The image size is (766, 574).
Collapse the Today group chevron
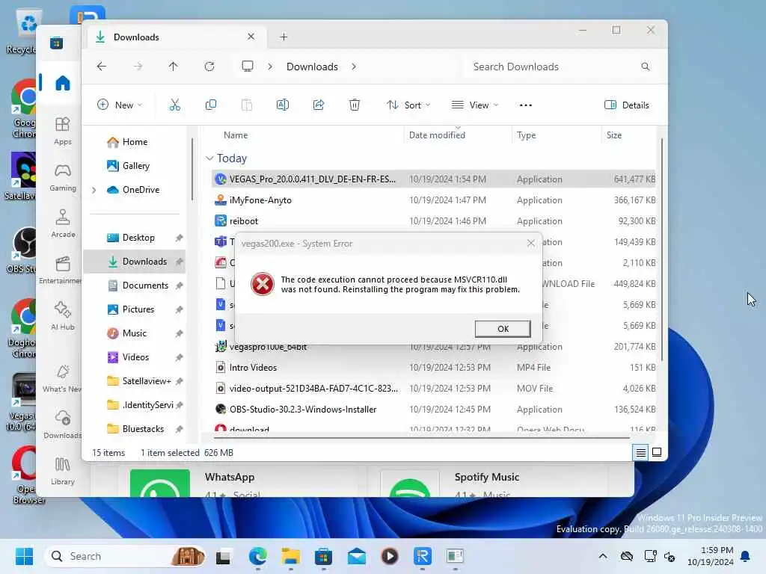click(209, 158)
